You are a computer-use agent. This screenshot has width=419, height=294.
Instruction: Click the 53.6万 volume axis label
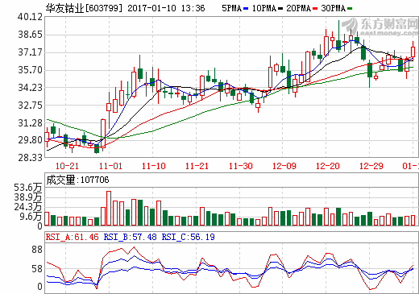[x=28, y=188]
